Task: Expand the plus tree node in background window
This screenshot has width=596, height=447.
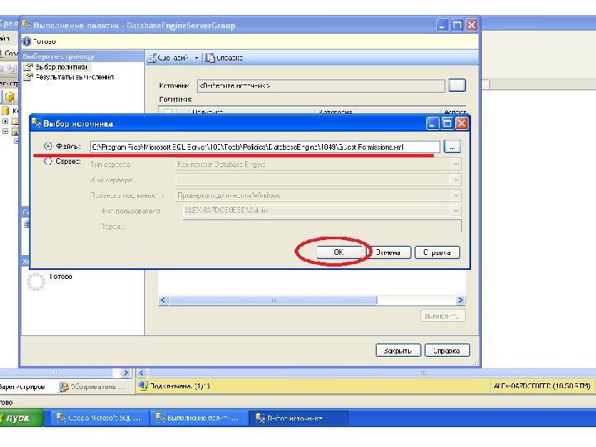Action: 5,121
